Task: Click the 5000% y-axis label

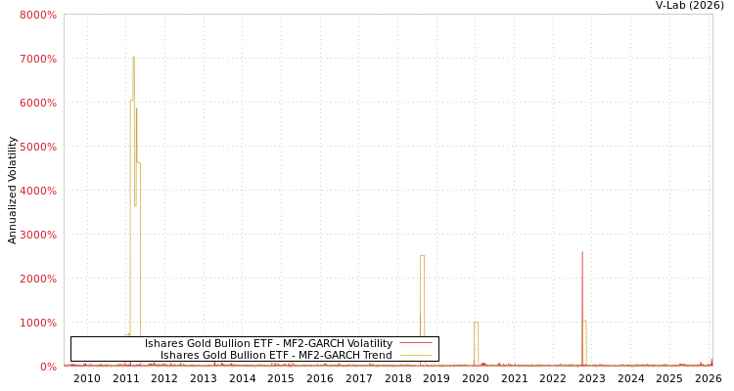Action: [38, 147]
